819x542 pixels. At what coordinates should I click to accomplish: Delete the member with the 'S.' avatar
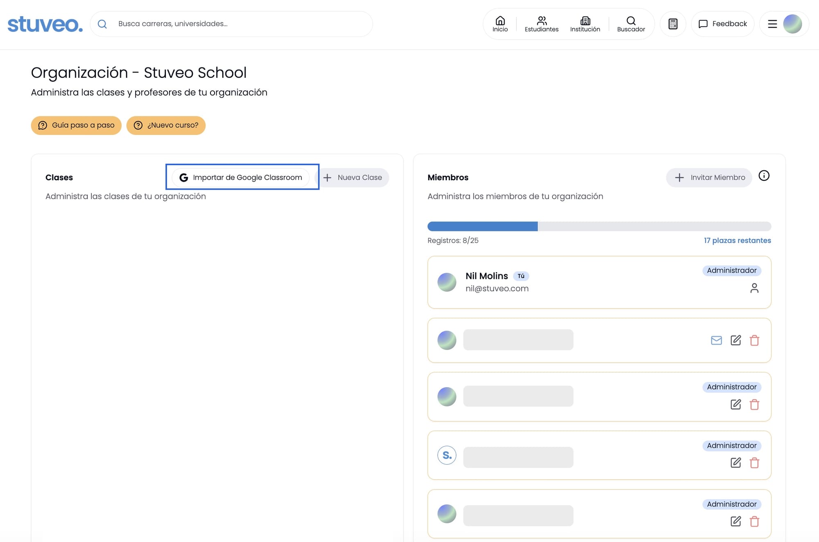click(x=754, y=463)
